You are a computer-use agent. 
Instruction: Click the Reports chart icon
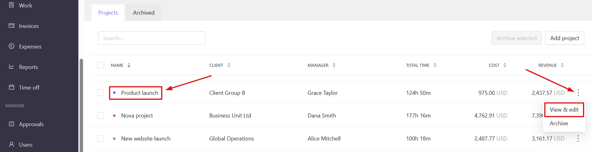12,67
